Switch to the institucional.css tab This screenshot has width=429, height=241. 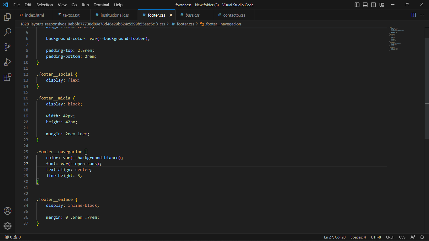coord(114,15)
